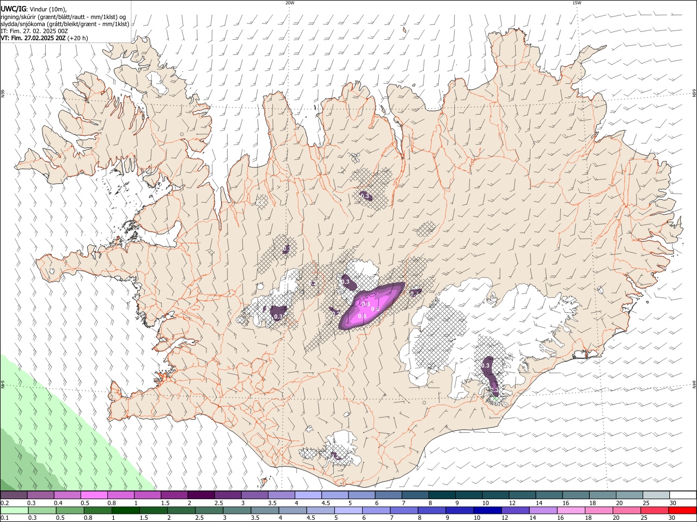Image resolution: width=697 pixels, height=522 pixels.
Task: Click lower legend swatch between 2.5 and 3
Action: tap(209, 511)
